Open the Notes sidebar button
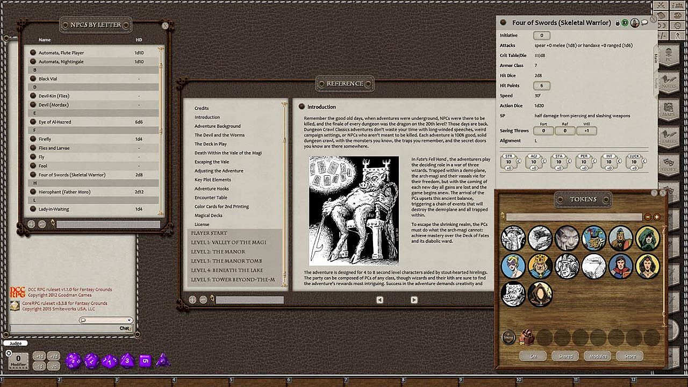688x387 pixels. 670,82
